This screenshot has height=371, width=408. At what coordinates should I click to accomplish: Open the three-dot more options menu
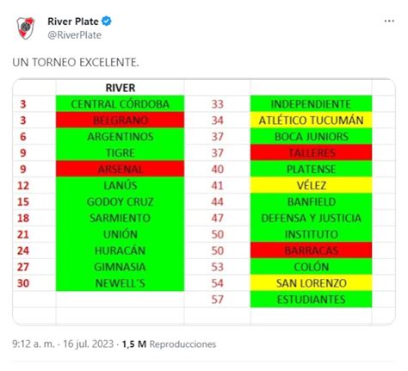tap(389, 21)
